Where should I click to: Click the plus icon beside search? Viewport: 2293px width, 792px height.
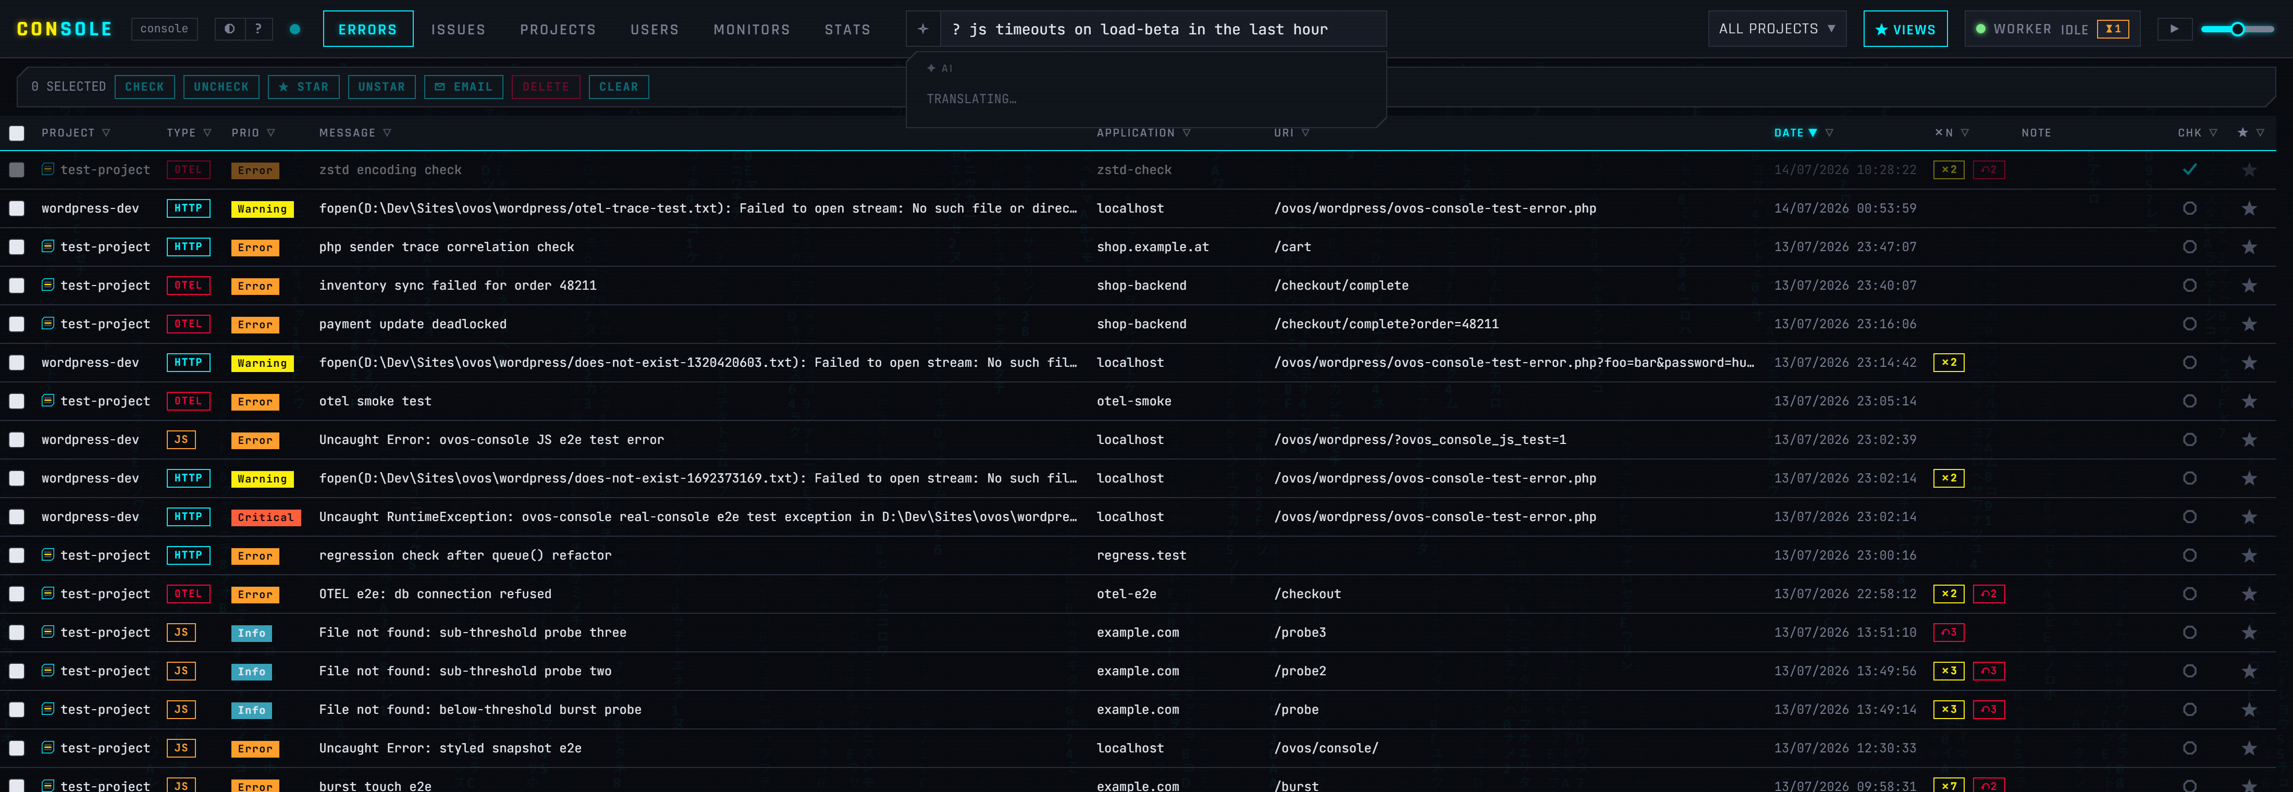pos(923,29)
